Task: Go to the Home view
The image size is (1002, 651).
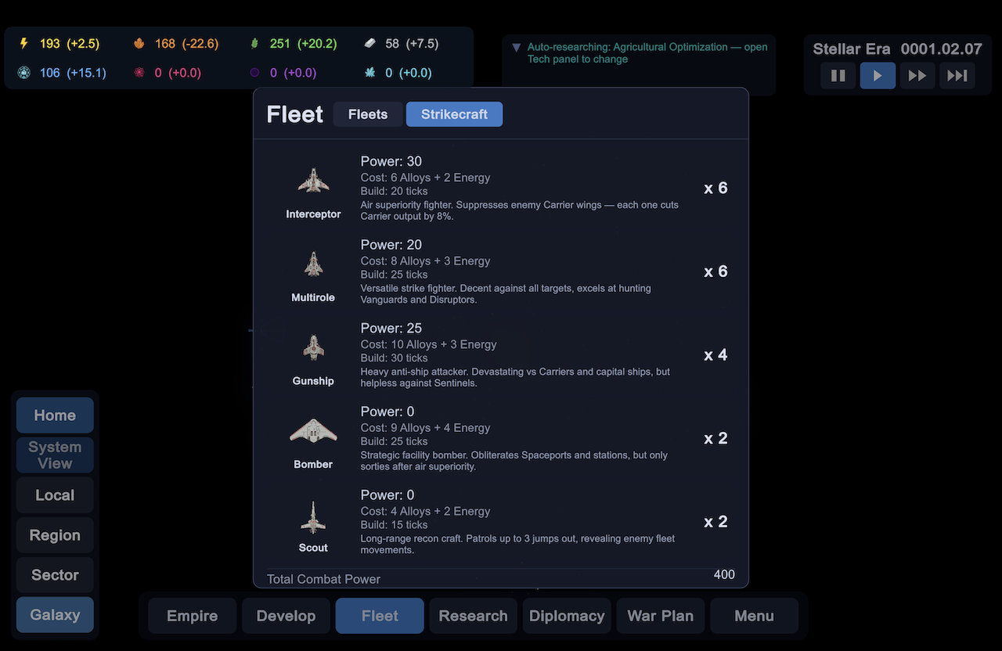Action: [55, 415]
